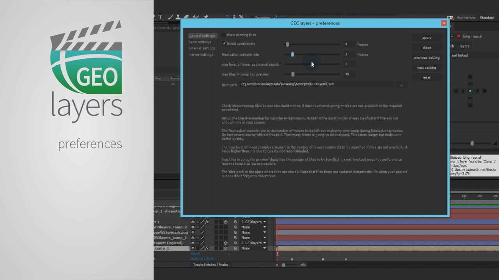Click the center diamond navigation button
499x280 pixels.
click(x=470, y=91)
